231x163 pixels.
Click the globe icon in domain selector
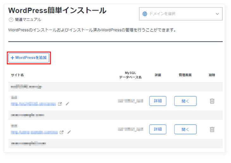[x=145, y=14]
